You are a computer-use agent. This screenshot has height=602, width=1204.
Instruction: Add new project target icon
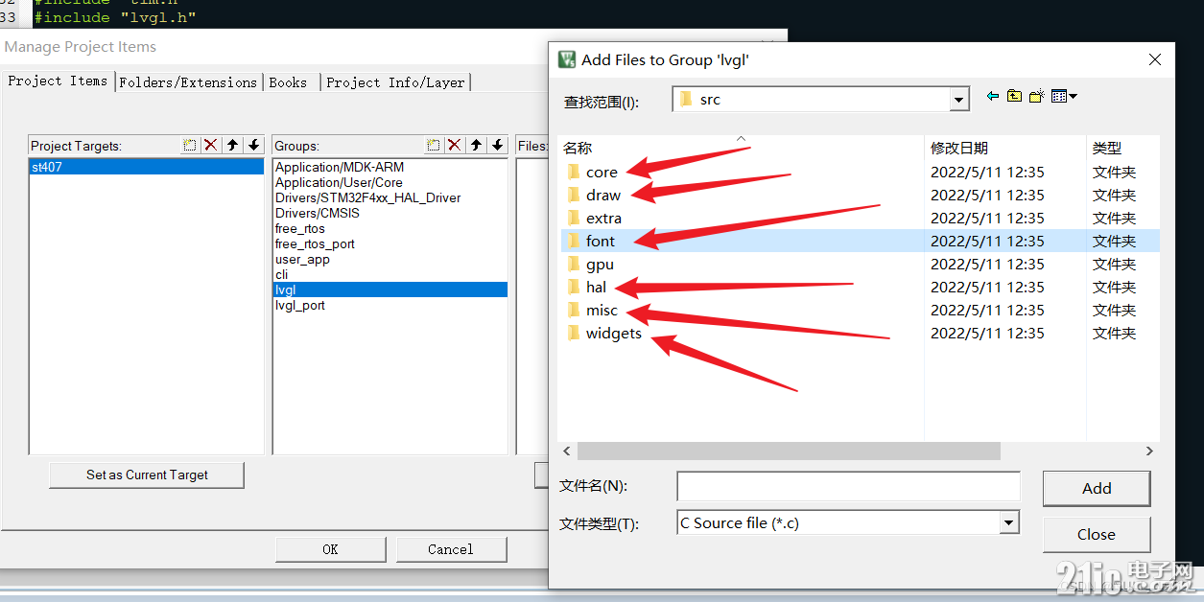(190, 145)
